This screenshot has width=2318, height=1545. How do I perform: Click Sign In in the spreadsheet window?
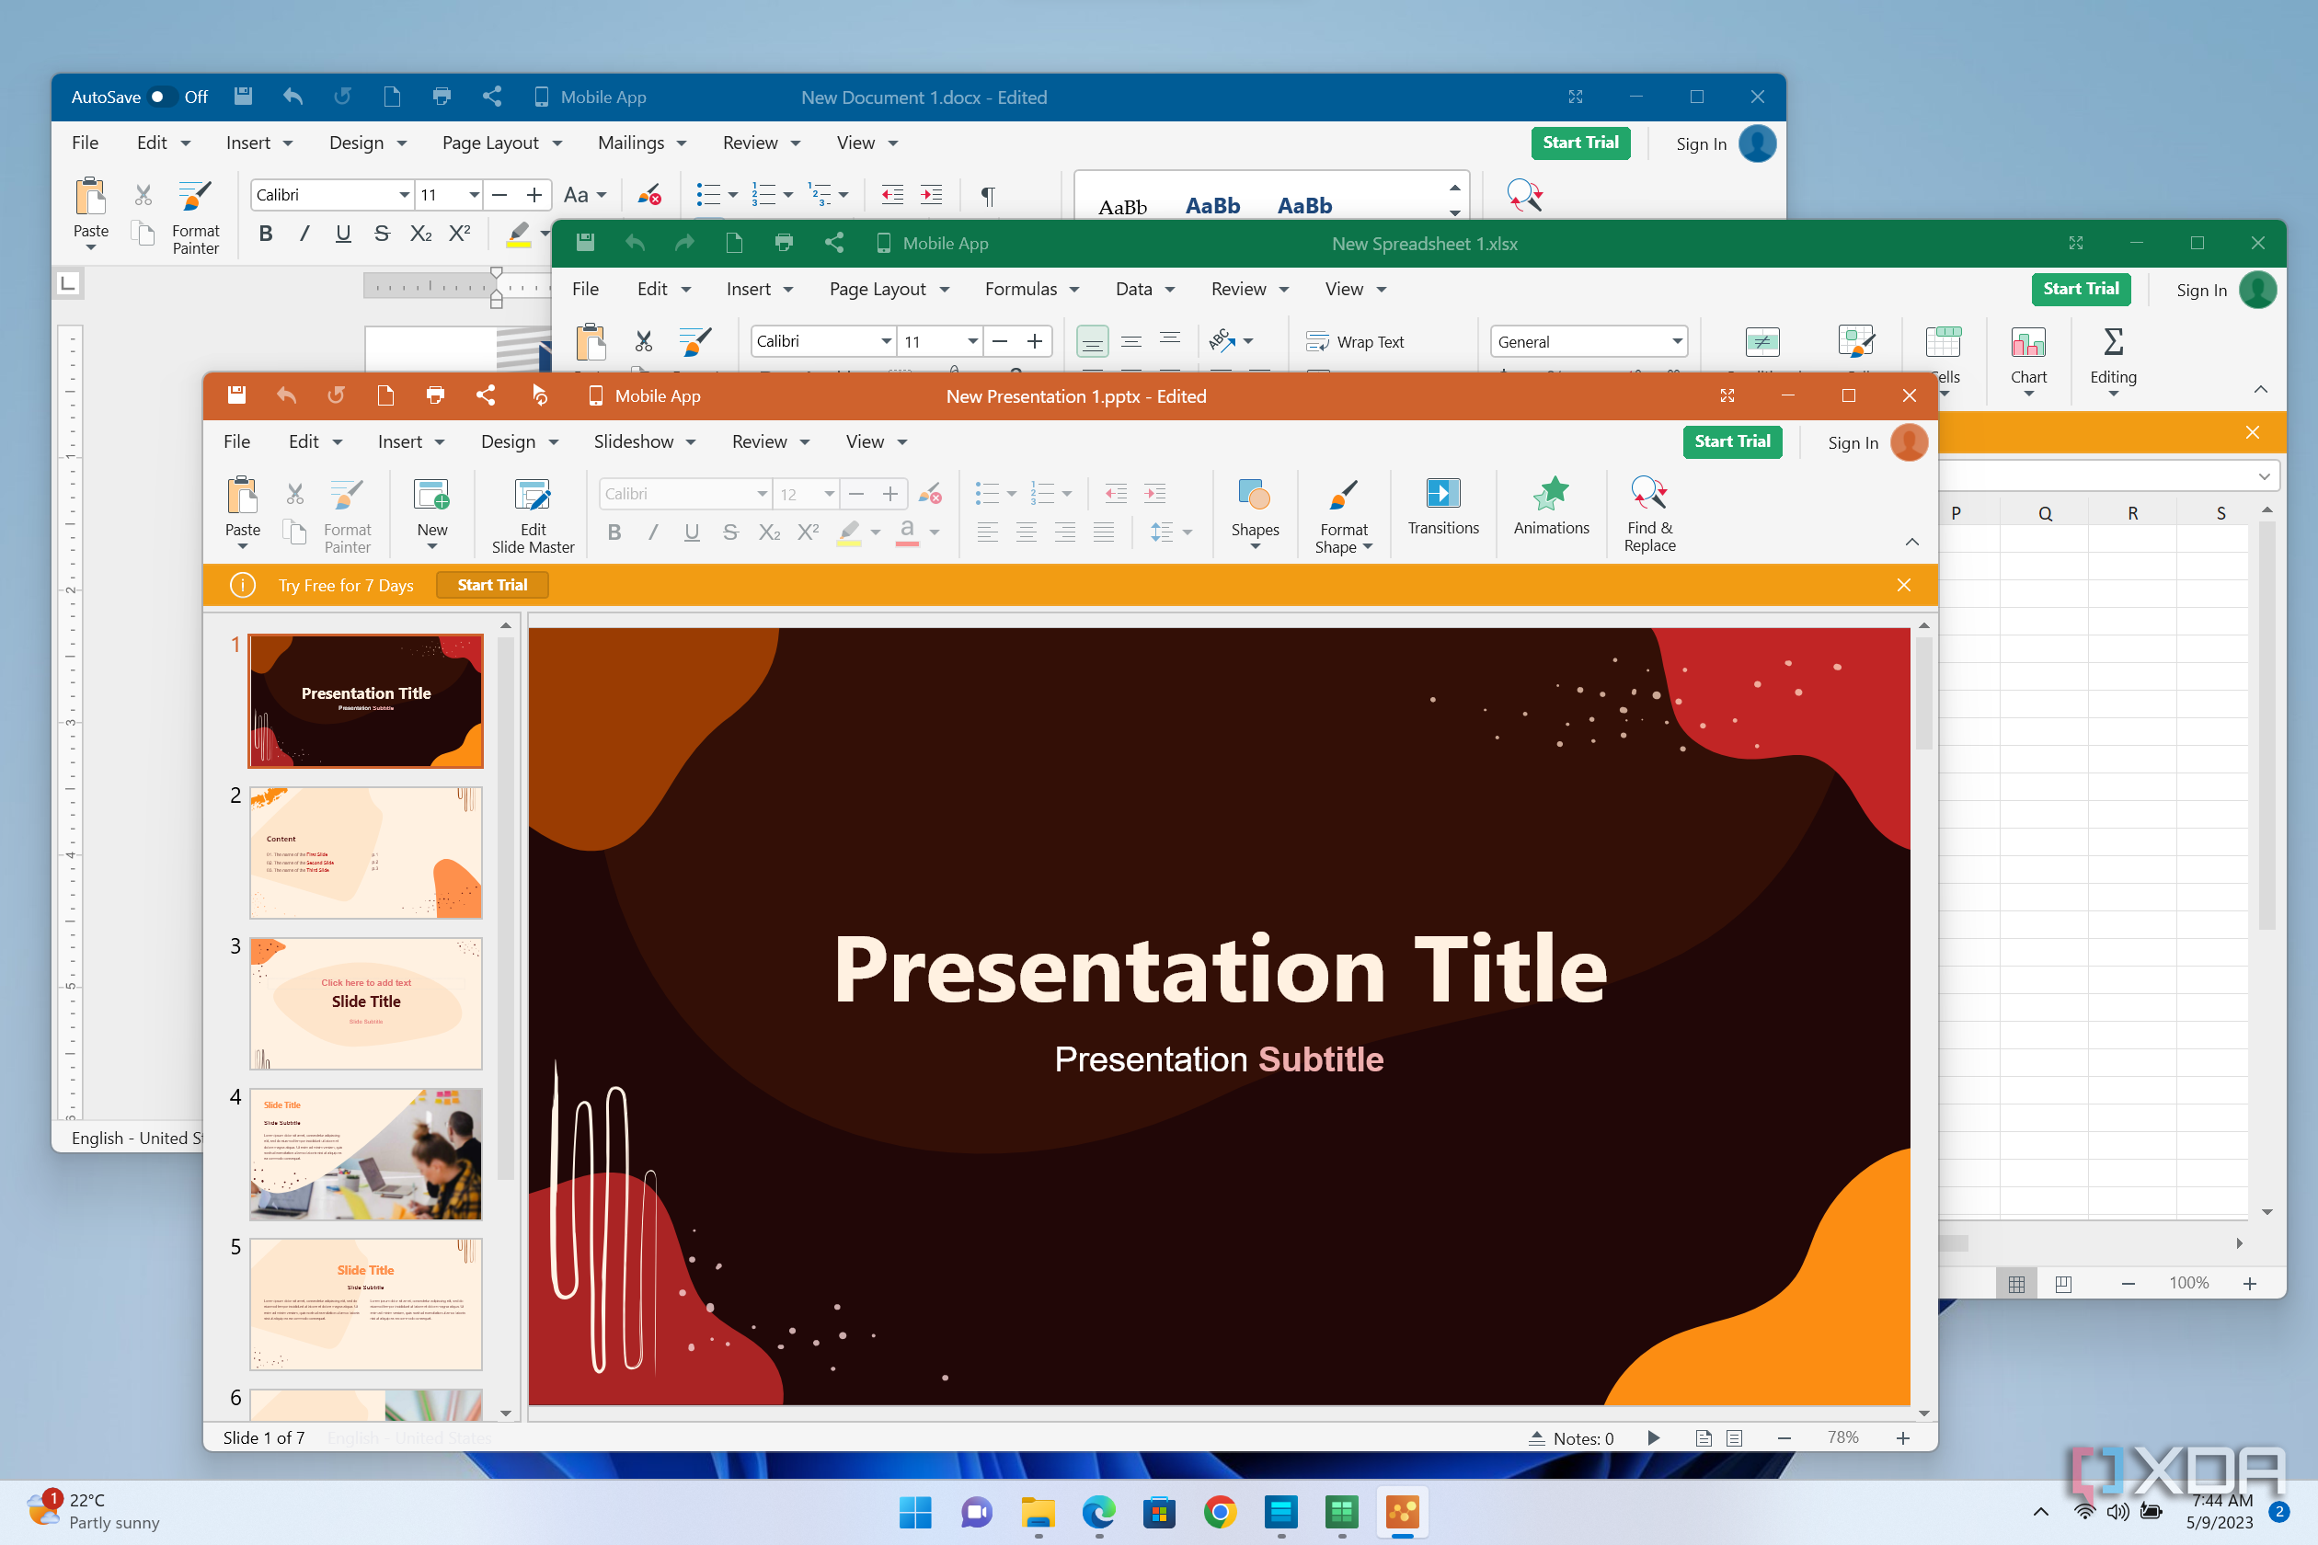coord(2202,291)
